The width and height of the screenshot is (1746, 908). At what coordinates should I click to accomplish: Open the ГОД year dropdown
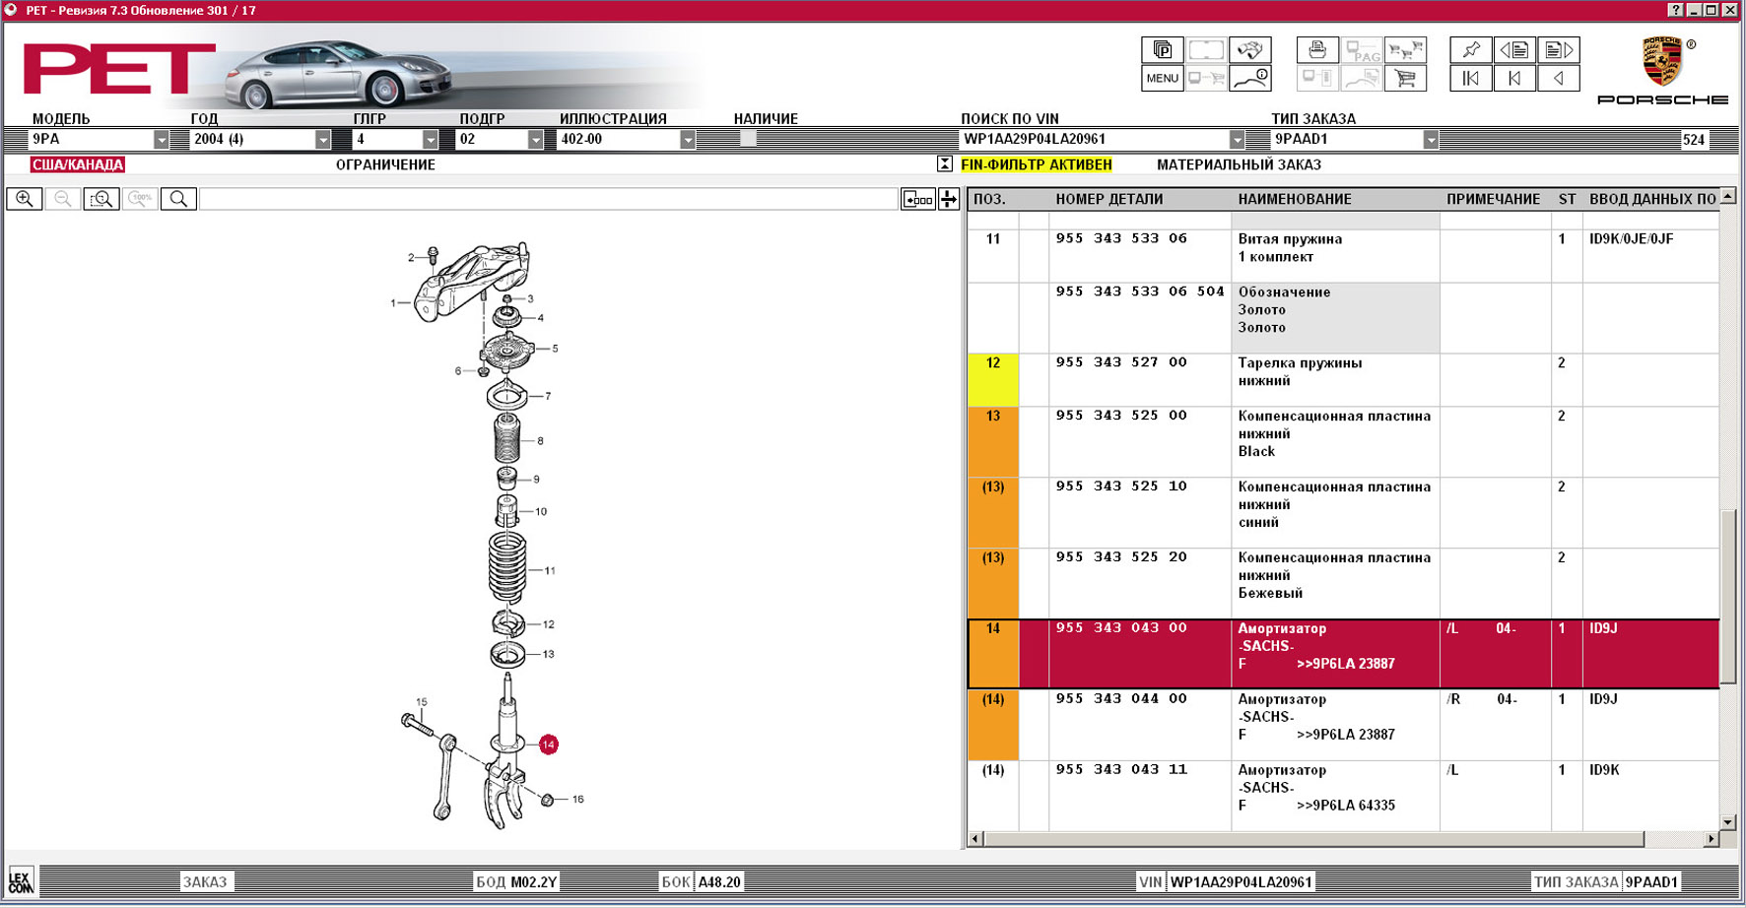[322, 140]
